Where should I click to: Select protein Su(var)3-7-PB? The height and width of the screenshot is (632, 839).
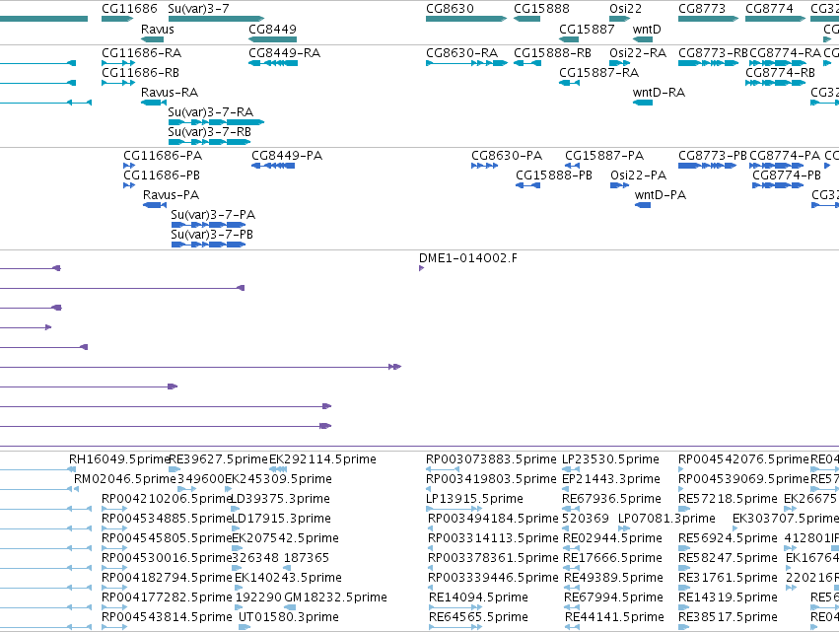212,235
